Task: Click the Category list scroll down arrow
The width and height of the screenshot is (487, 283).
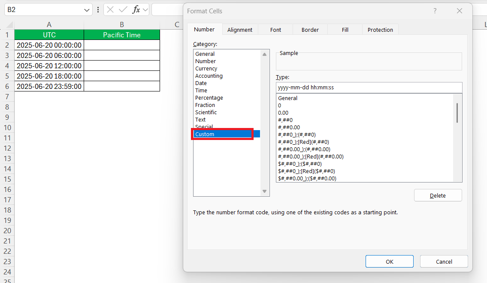Action: (265, 191)
